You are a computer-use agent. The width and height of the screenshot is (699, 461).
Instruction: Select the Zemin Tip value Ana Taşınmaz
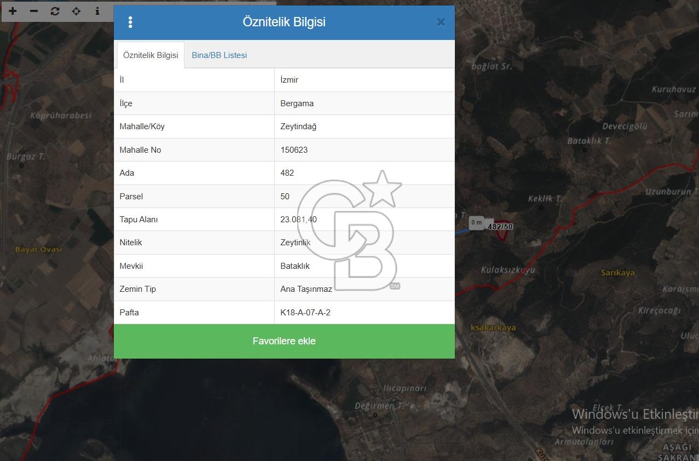[x=307, y=289]
